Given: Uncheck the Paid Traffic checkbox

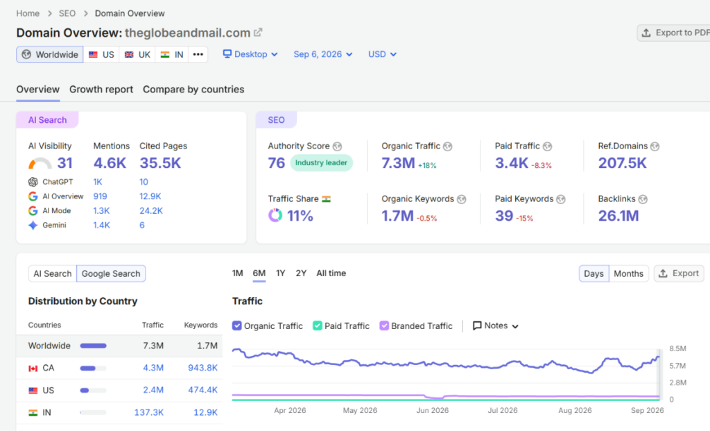Looking at the screenshot, I should (x=318, y=326).
